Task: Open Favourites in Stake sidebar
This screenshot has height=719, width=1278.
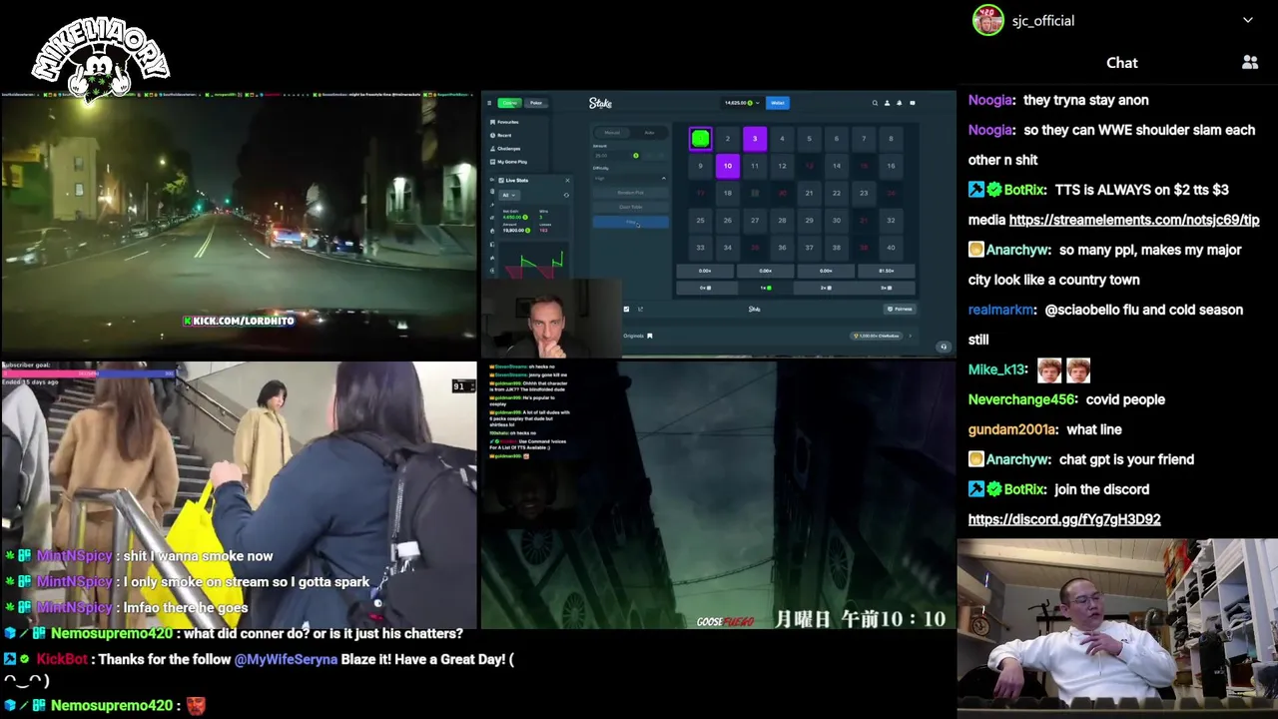Action: point(508,122)
